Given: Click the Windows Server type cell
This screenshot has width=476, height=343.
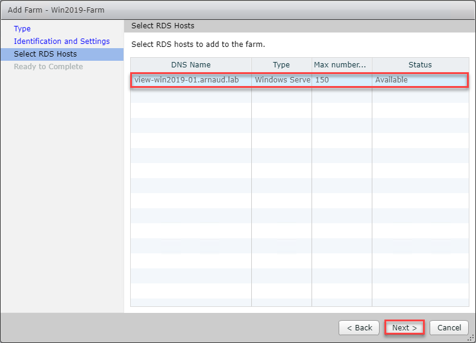Looking at the screenshot, I should [x=282, y=80].
